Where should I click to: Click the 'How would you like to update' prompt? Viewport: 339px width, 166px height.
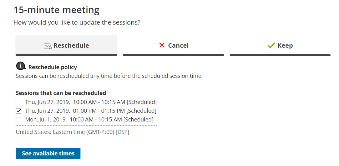click(x=77, y=23)
